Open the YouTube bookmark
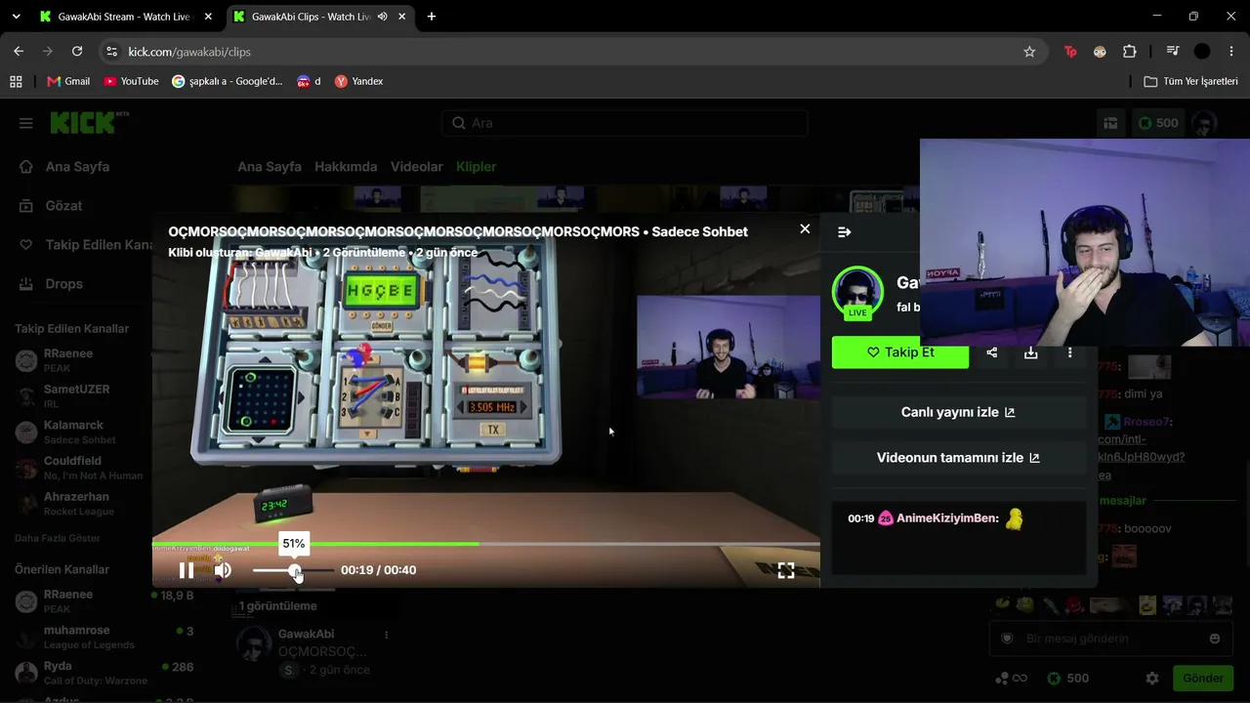The image size is (1250, 703). point(131,81)
